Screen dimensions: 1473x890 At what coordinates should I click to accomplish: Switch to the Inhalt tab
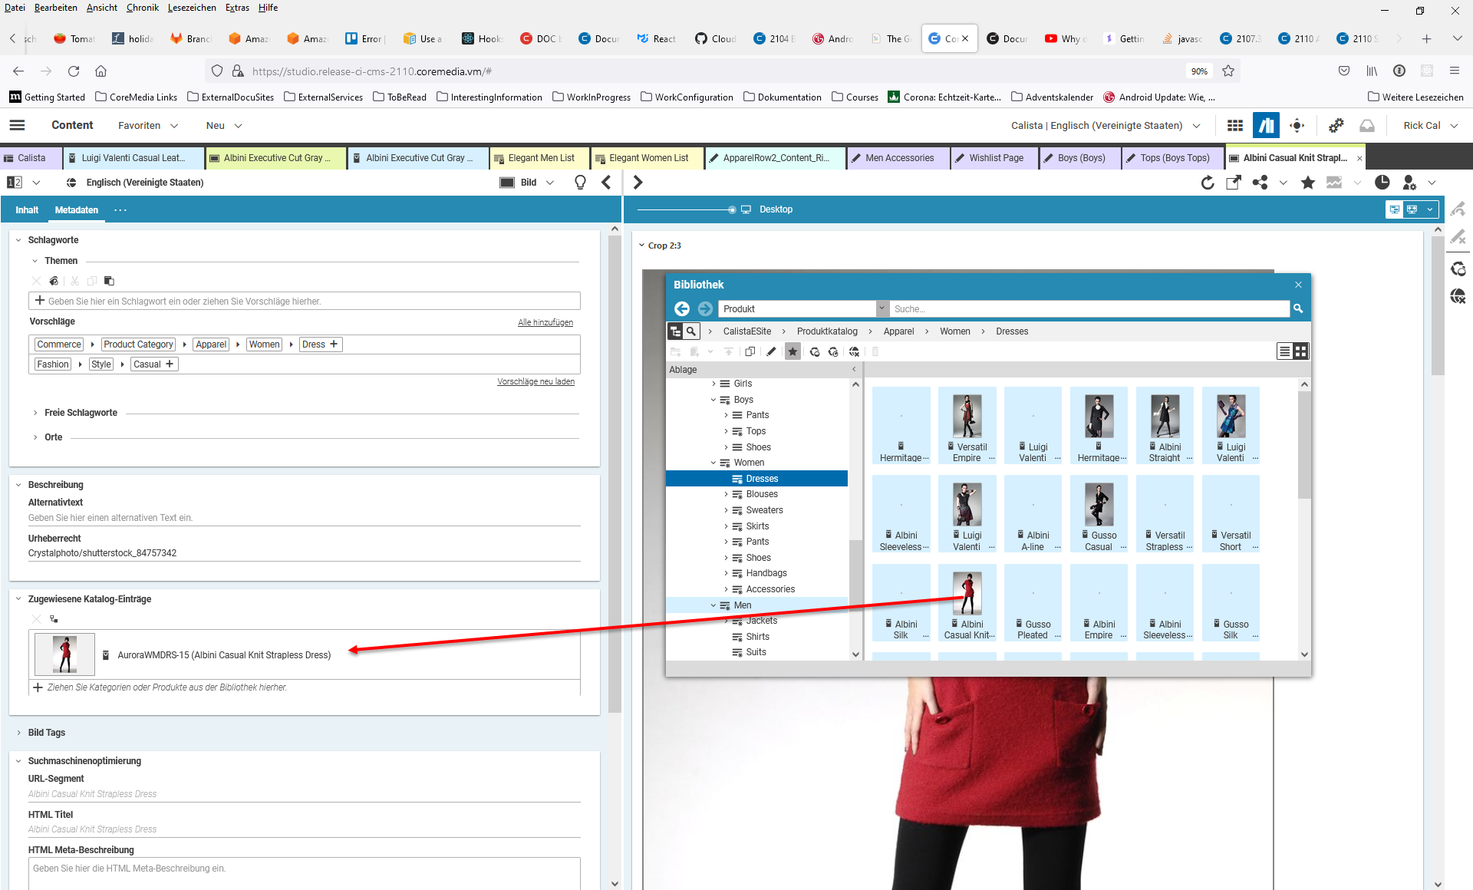pos(27,210)
